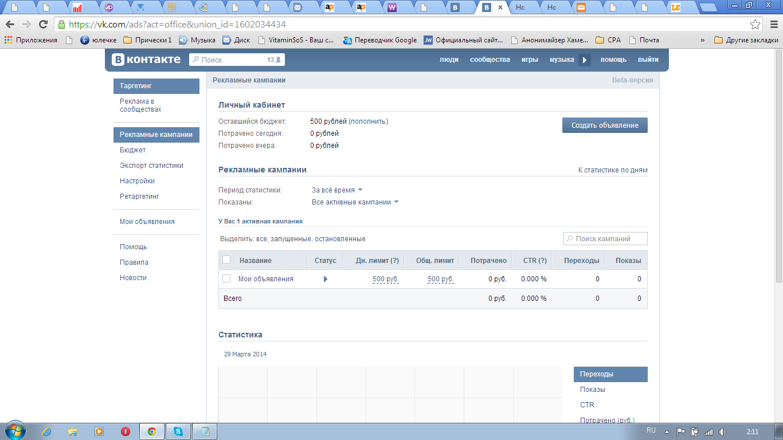Click the volume icon in system tray
Viewport: 783px width, 440px height.
[x=722, y=431]
